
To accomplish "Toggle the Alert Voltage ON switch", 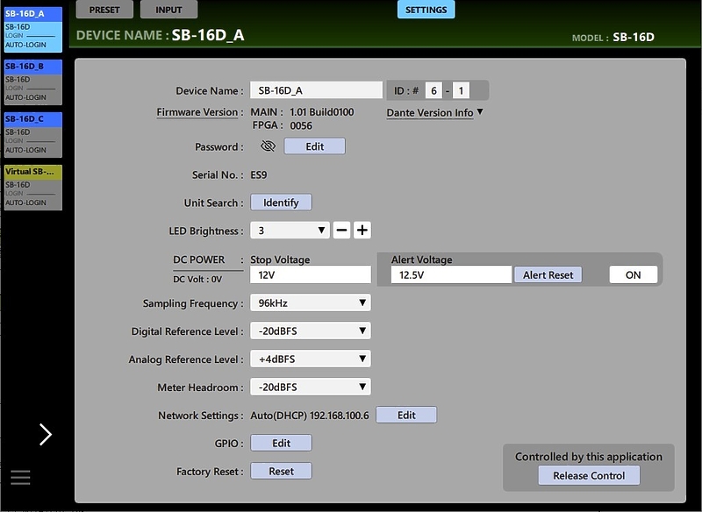I will 633,274.
